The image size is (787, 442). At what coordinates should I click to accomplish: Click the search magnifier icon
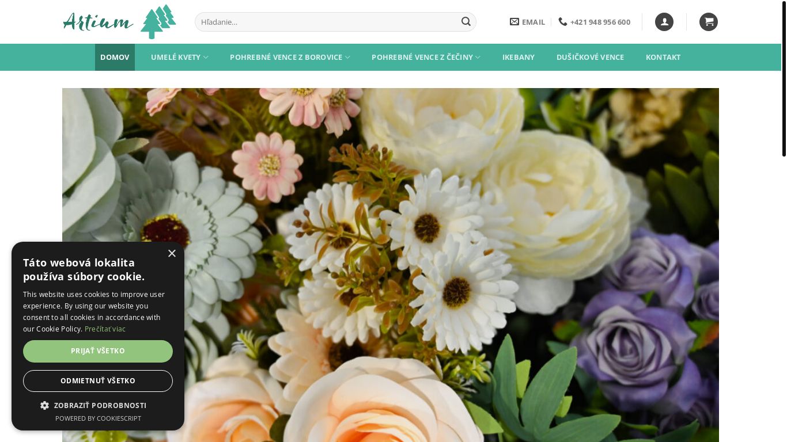[466, 22]
